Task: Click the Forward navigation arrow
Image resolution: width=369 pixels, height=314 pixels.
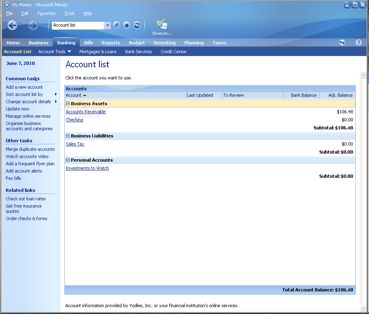Action: coord(32,25)
